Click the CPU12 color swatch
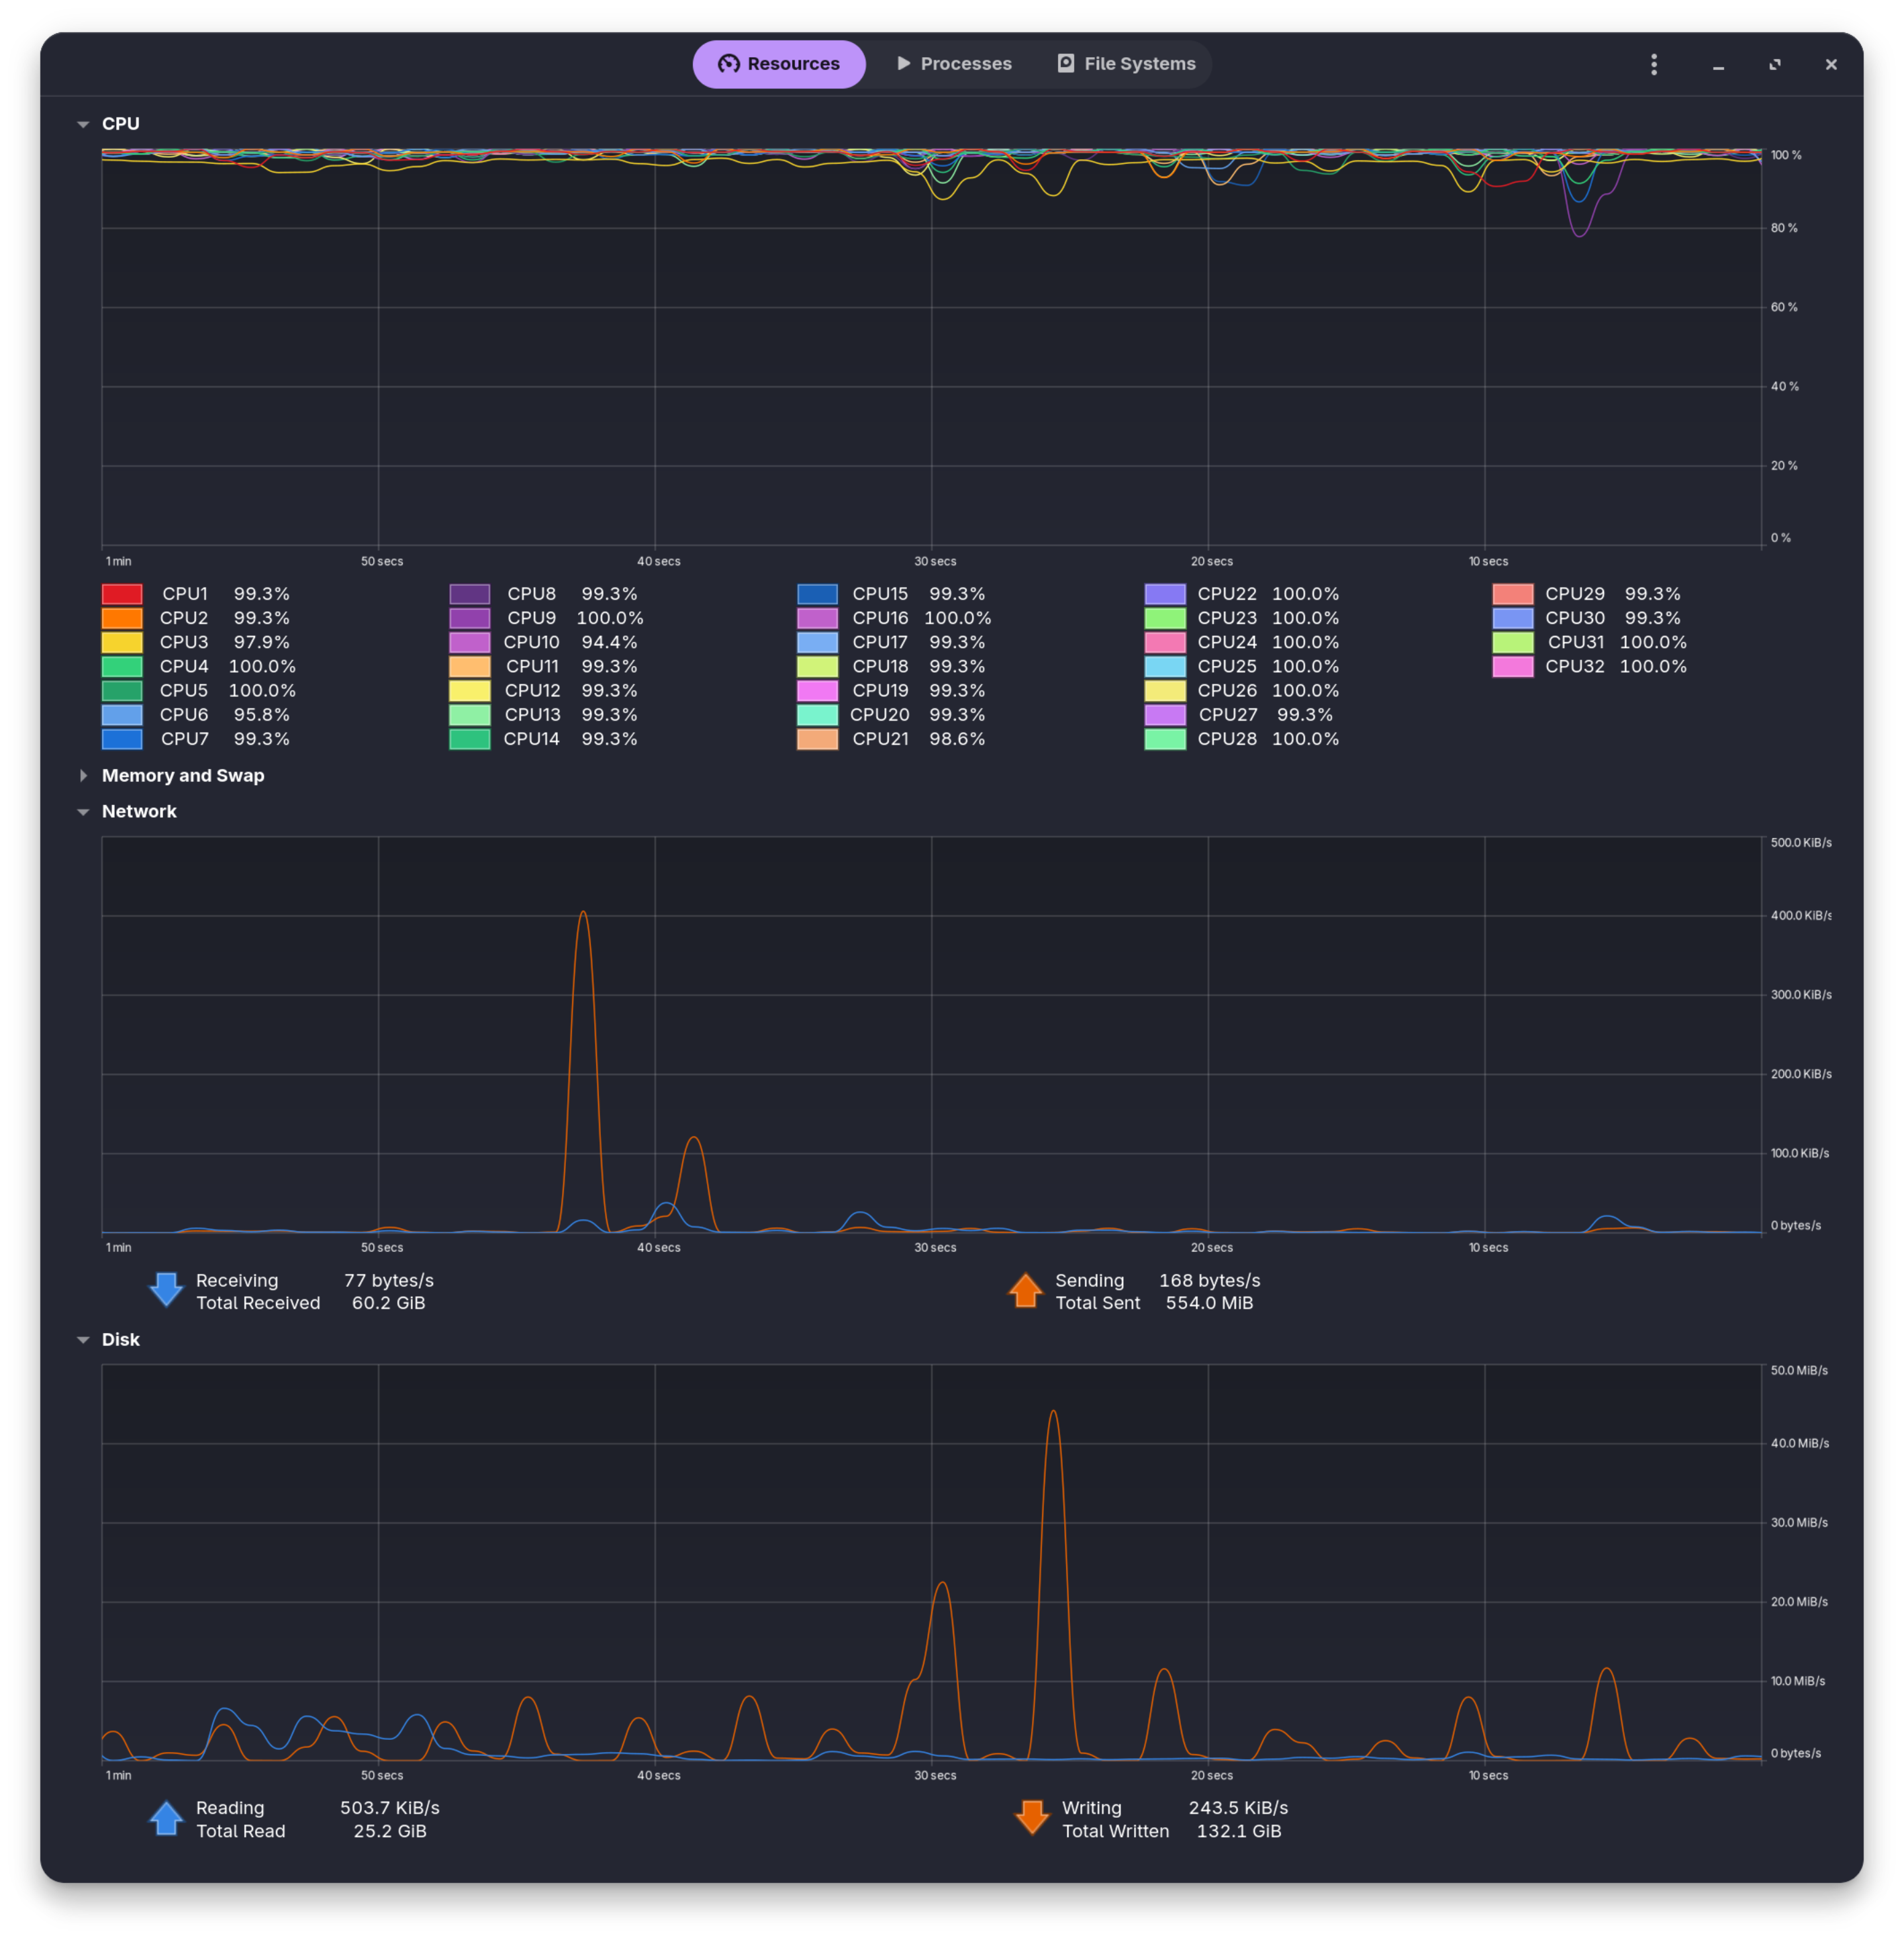 point(470,691)
